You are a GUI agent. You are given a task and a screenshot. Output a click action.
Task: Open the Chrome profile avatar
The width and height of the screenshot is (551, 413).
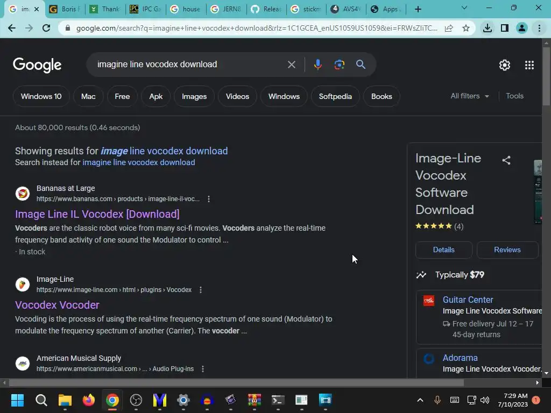(x=522, y=28)
